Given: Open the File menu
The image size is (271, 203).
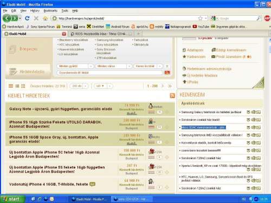Looking at the screenshot, I should coord(5,11).
